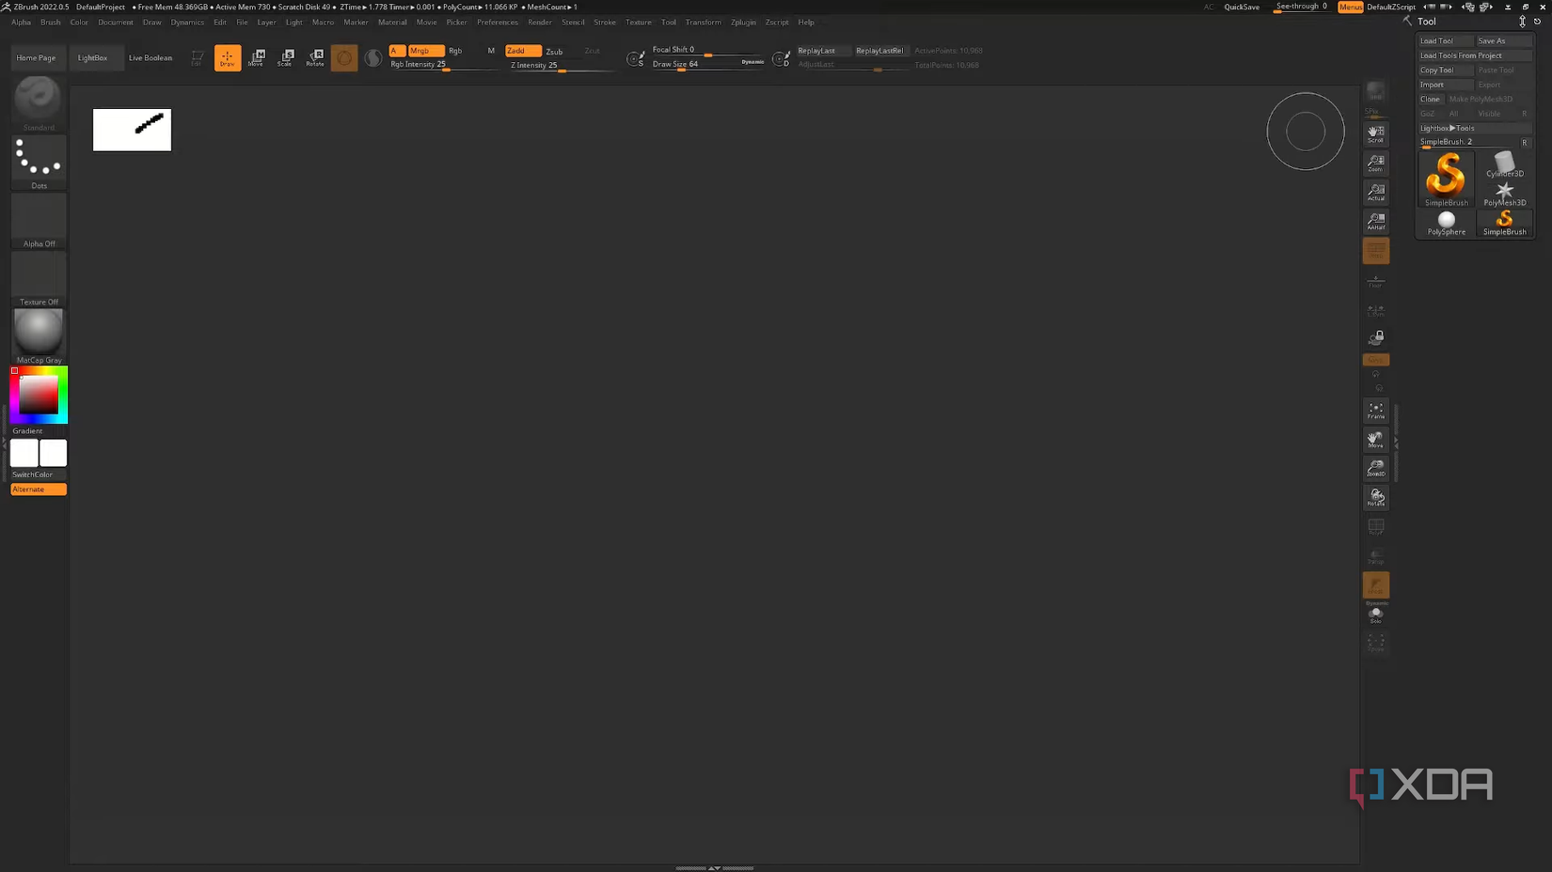Toggle the Rgb channel button
The width and height of the screenshot is (1552, 872).
click(455, 51)
